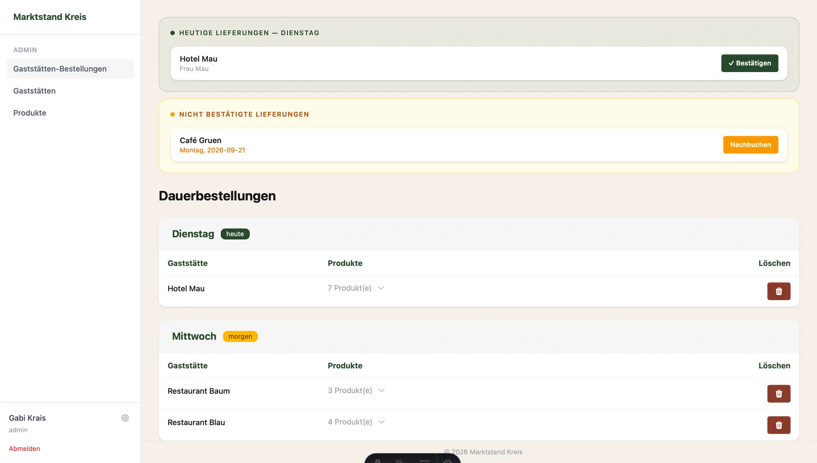Confirm Hotel Mau delivery with Bestätigen
The height and width of the screenshot is (463, 817).
(749, 63)
